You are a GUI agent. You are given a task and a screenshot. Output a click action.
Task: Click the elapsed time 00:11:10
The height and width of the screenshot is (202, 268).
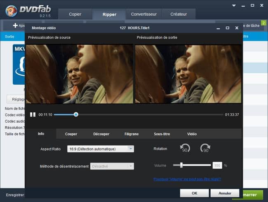pyautogui.click(x=45, y=115)
